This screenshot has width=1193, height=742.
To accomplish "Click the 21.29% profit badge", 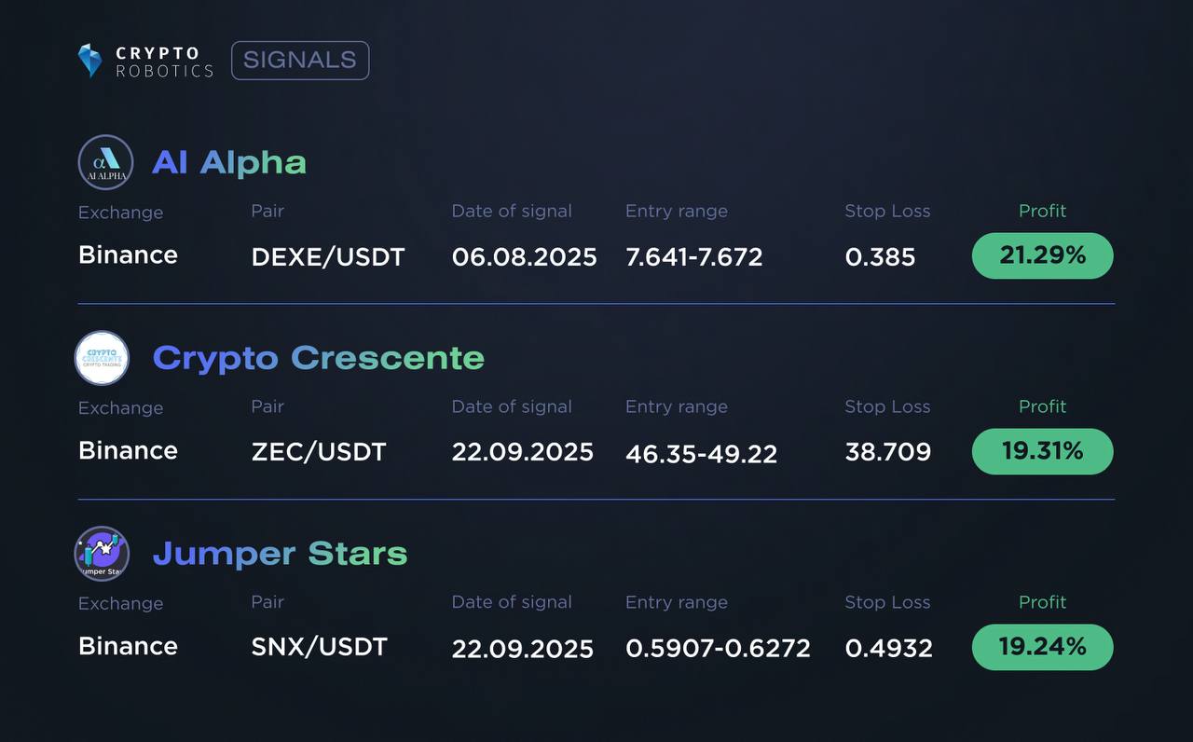I will click(x=1042, y=255).
